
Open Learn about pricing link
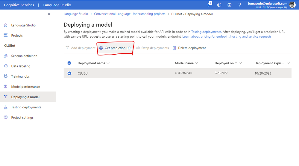227,36
